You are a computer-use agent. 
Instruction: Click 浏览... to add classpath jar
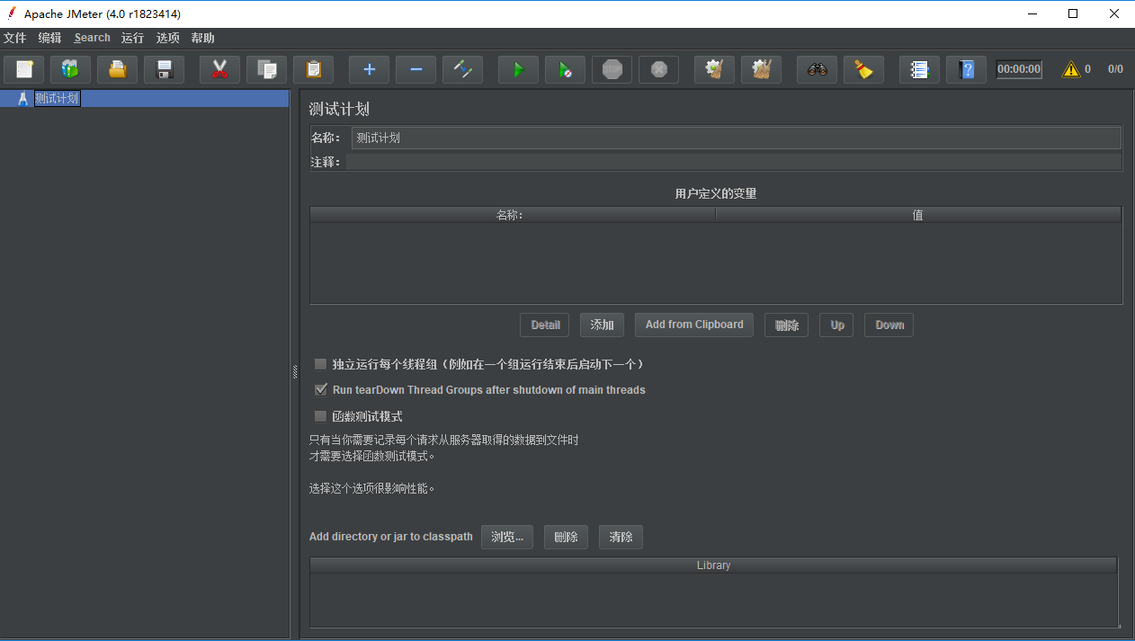tap(507, 537)
